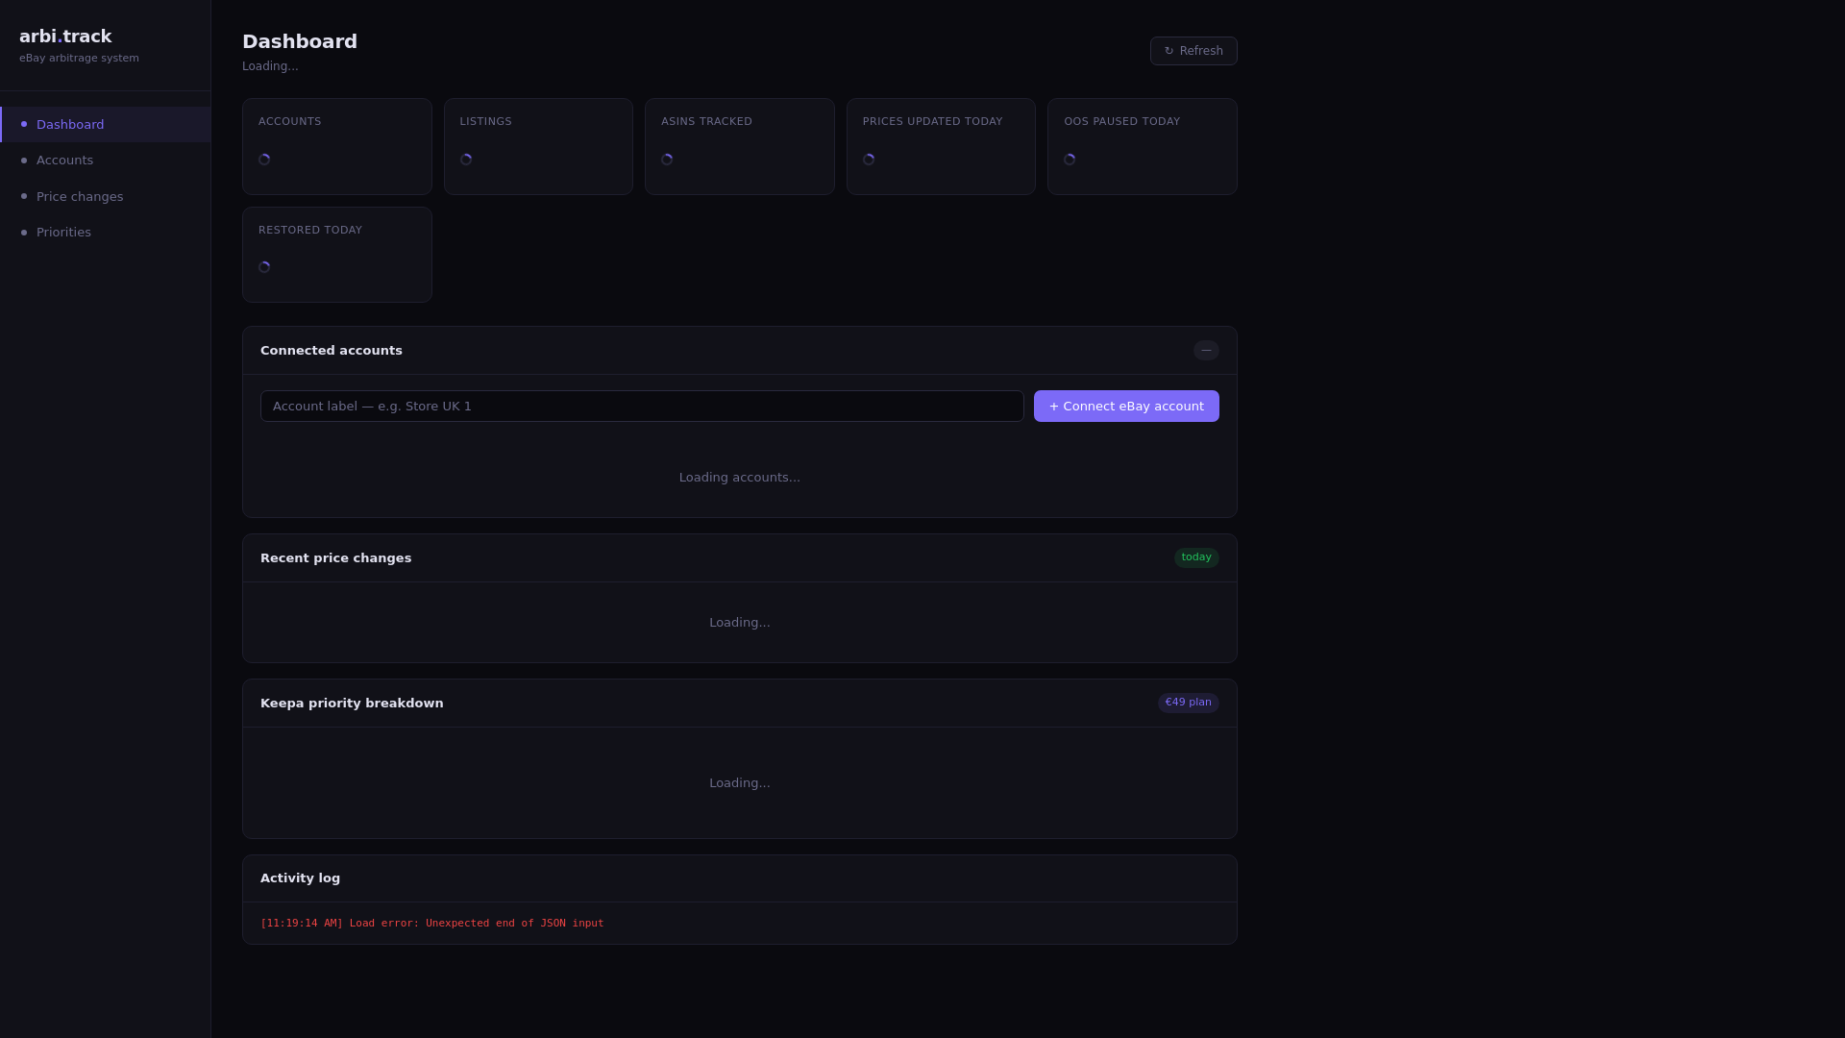The width and height of the screenshot is (1845, 1038).
Task: Click the OOS Paused Today spinner
Action: [1070, 160]
